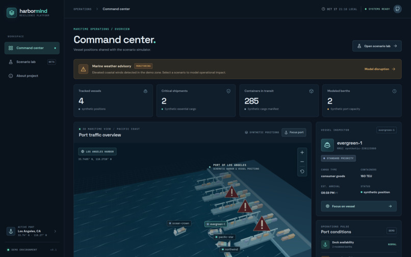
Task: Click the Dock availability anchor icon
Action: tap(325, 244)
